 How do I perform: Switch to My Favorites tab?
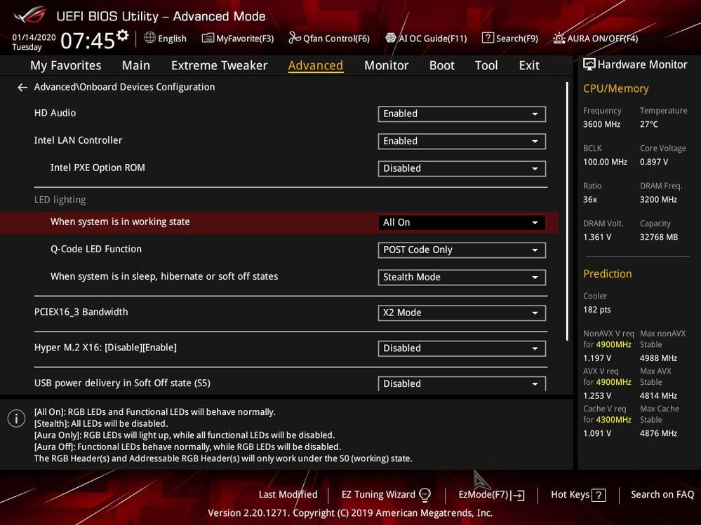tap(66, 66)
